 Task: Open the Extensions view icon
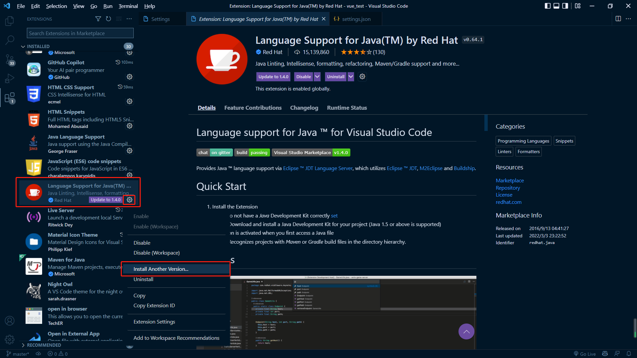(10, 98)
